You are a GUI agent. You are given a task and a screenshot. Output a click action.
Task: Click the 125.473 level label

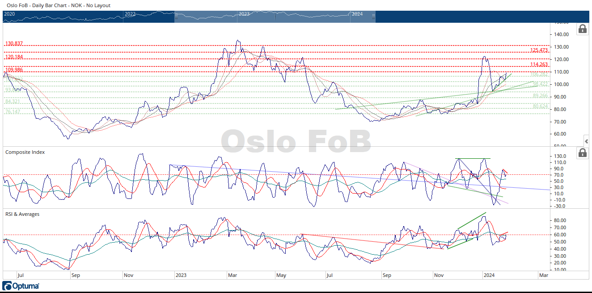tap(539, 50)
